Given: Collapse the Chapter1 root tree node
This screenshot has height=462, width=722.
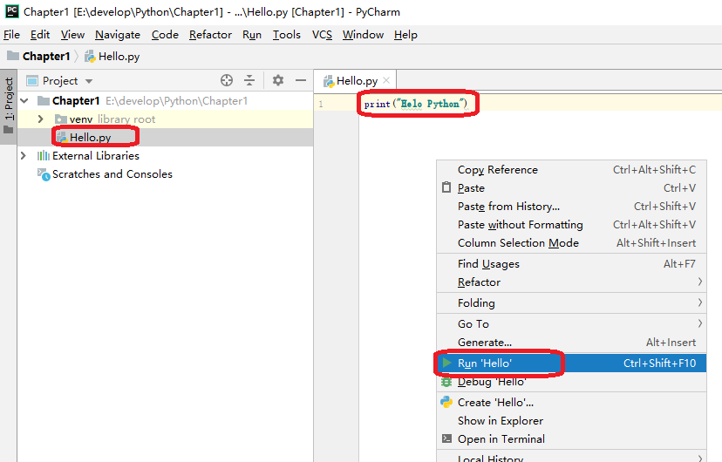Looking at the screenshot, I should 25,101.
